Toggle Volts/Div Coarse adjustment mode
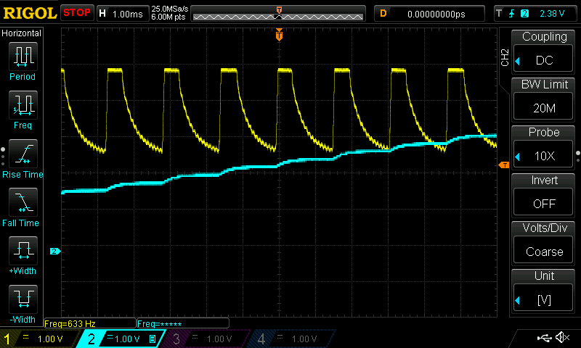 [x=543, y=243]
